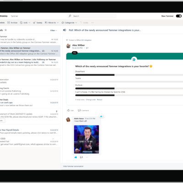Select the I can't choose poll bar

click(x=129, y=95)
